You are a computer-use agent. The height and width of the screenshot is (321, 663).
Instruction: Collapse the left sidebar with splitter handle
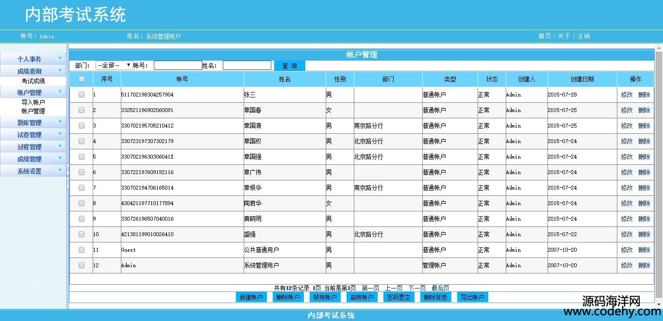(x=68, y=176)
